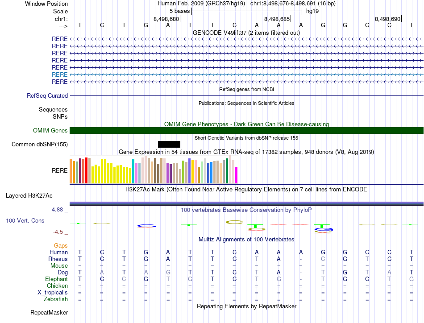Click the X_tropicalis species label
Viewport: 424px width, 323px height.
[x=53, y=293]
